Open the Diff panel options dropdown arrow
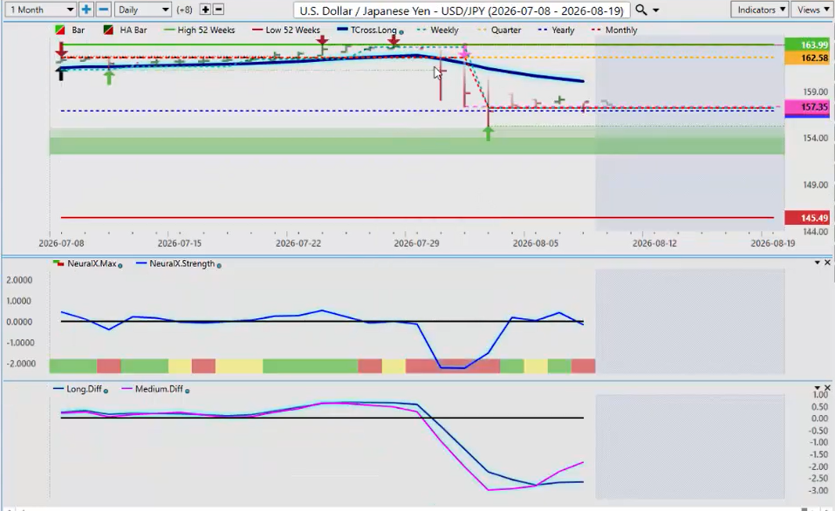This screenshot has width=835, height=511. [x=817, y=387]
